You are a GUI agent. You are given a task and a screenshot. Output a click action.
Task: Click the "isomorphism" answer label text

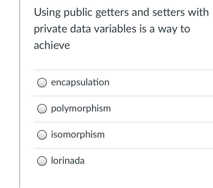(78, 134)
